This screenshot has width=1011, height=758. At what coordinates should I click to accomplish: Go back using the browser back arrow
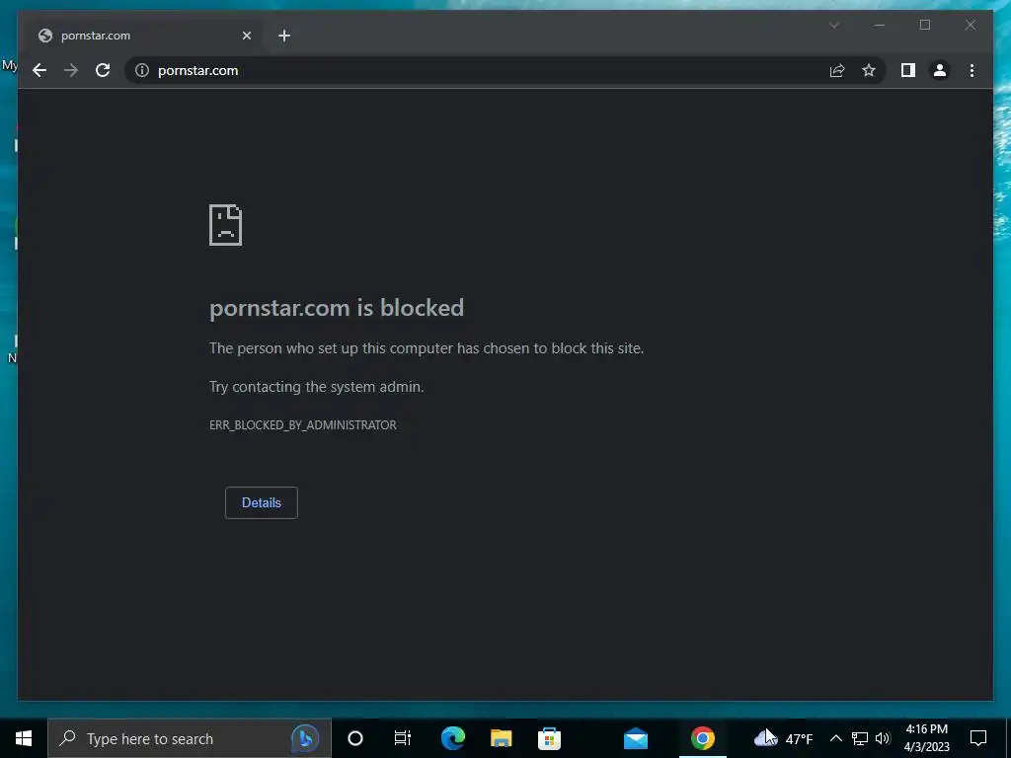(x=39, y=70)
